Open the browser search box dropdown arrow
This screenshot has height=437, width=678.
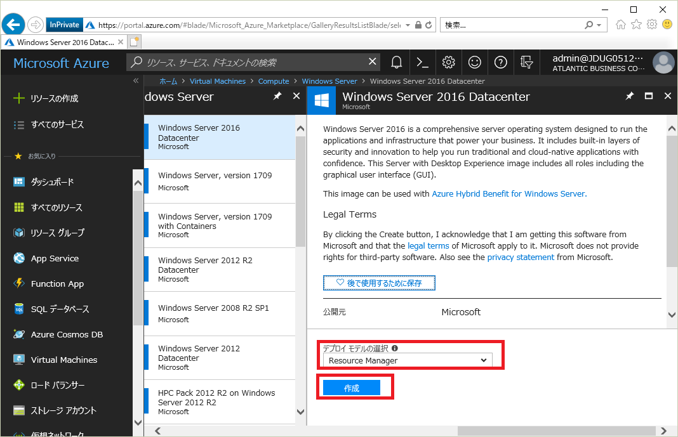599,25
